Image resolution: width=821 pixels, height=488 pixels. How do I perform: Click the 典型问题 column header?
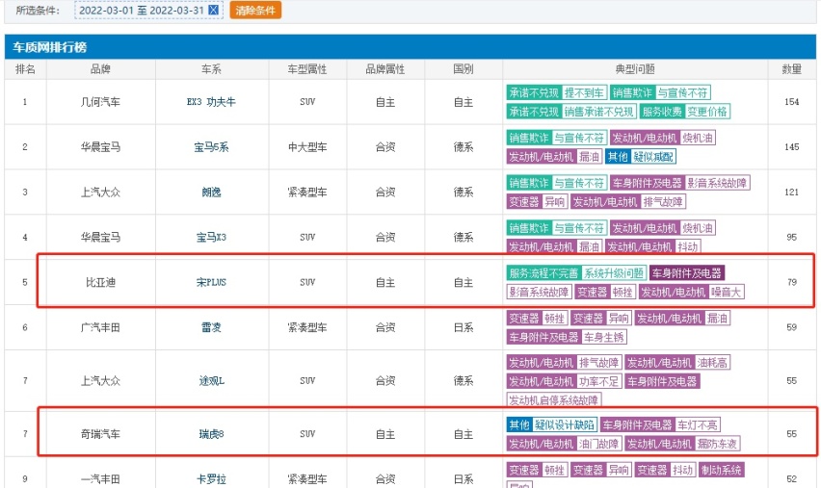tap(635, 69)
